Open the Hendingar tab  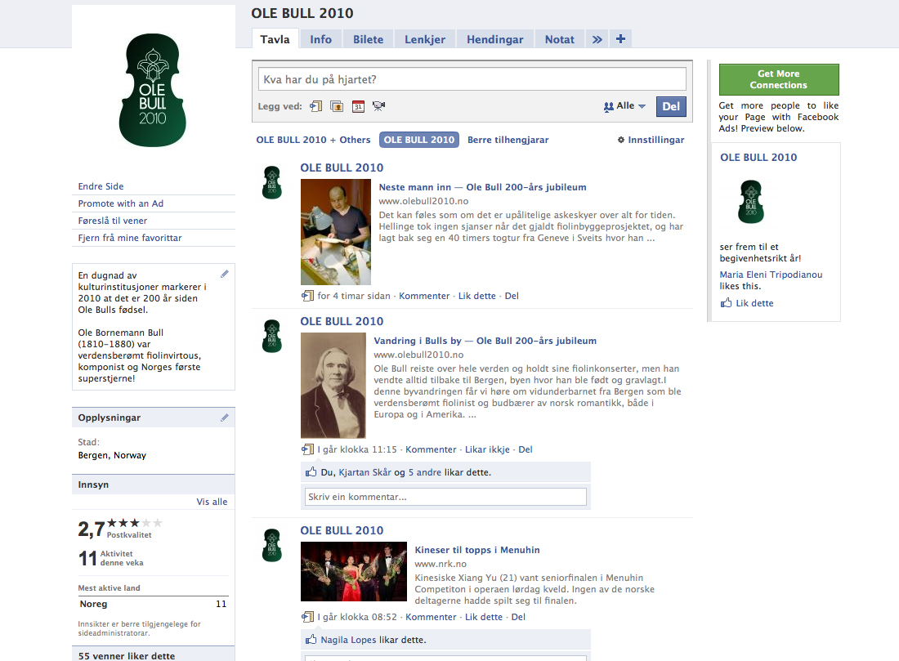pos(494,39)
